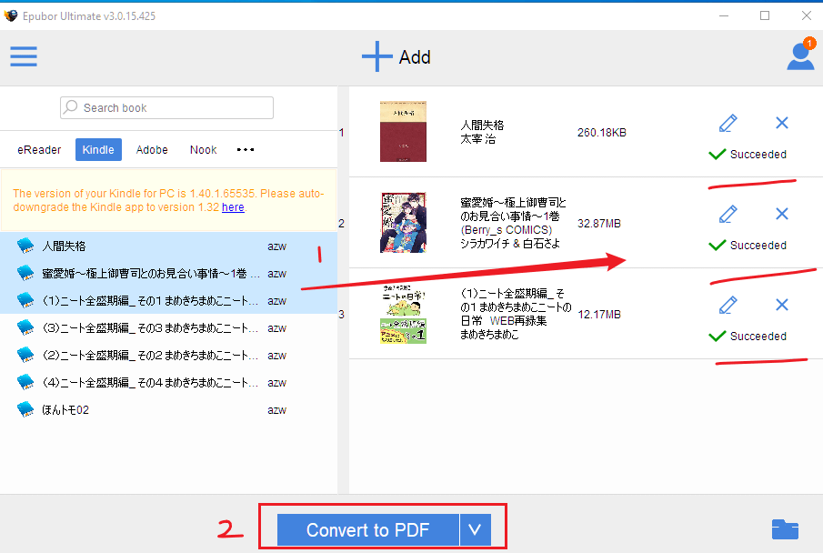Click the book icon beside ほんトモ02
This screenshot has height=553, width=823.
25,409
